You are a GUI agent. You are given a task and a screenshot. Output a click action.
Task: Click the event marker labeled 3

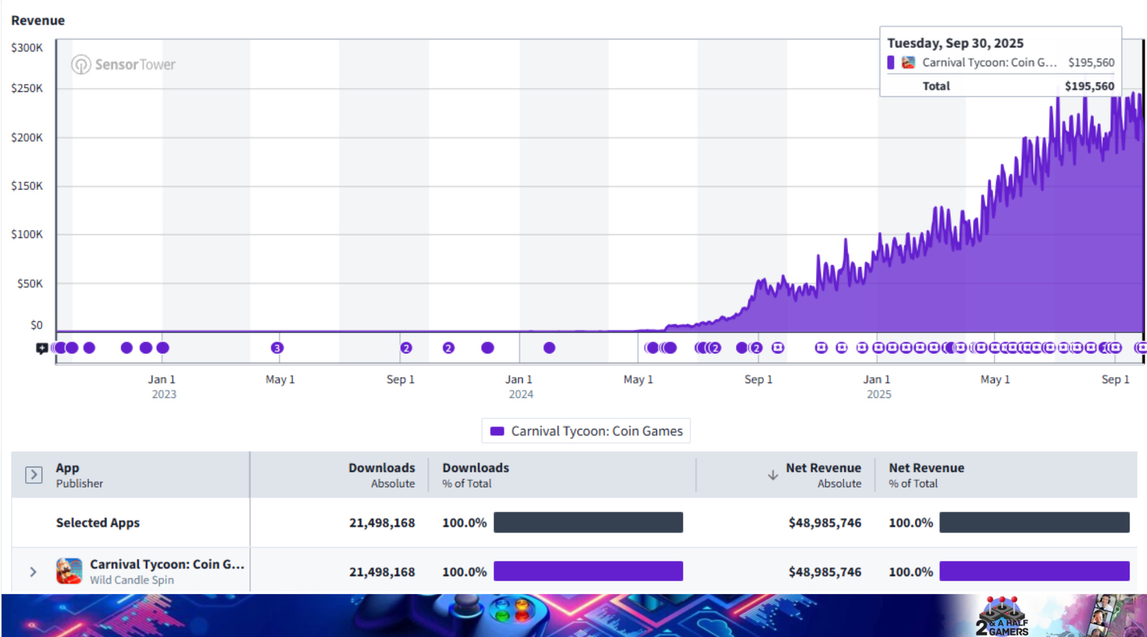pyautogui.click(x=276, y=348)
